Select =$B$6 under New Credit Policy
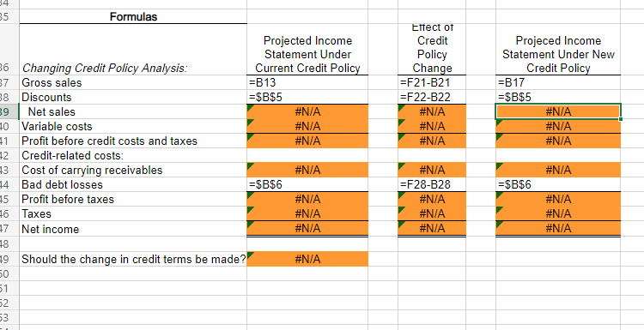The image size is (644, 330). click(558, 185)
